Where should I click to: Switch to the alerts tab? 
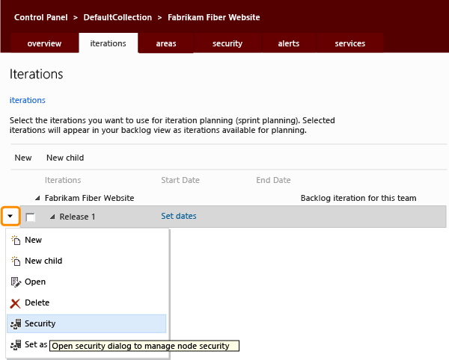coord(289,43)
